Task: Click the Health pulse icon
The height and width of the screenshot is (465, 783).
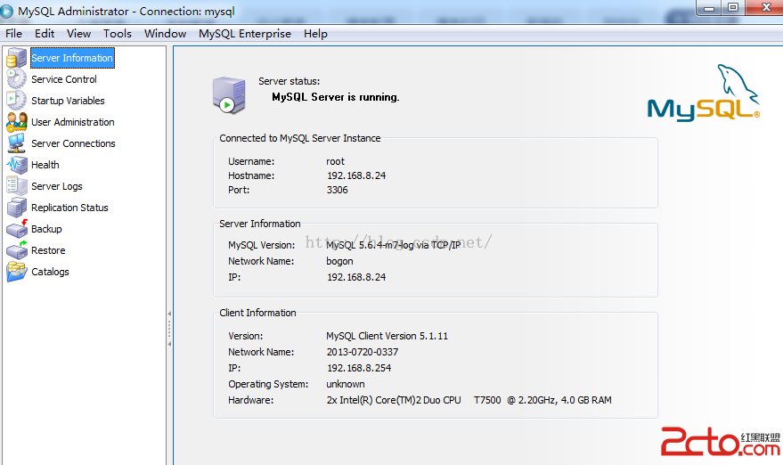Action: click(16, 165)
